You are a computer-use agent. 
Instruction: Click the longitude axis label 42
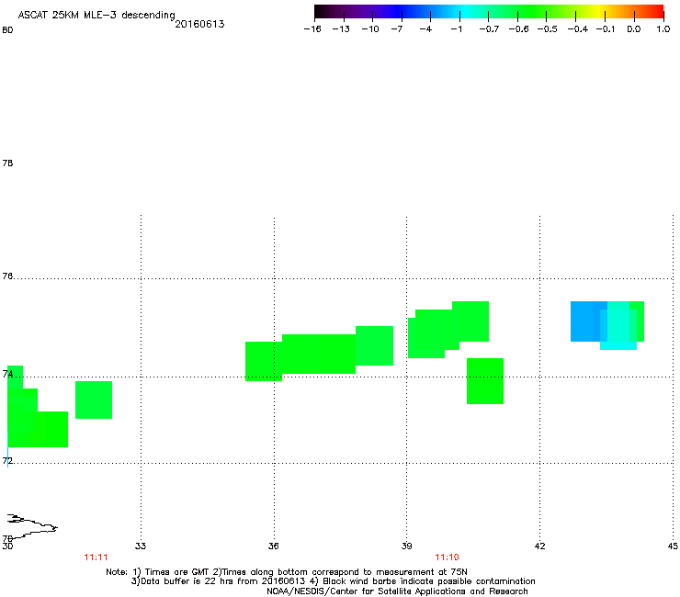(x=539, y=546)
